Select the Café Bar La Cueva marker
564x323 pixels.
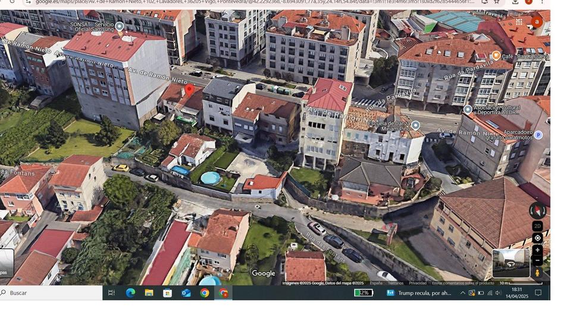tap(496, 55)
